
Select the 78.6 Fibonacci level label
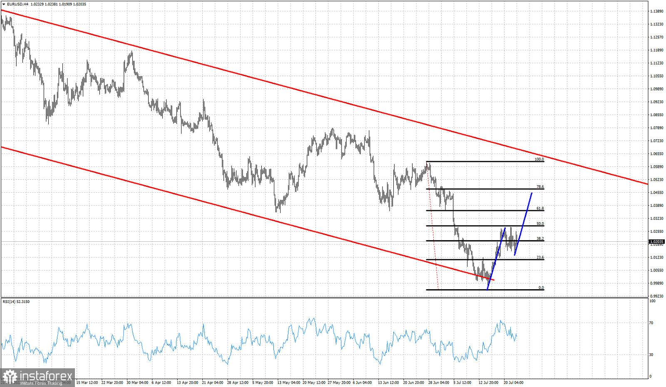(540, 187)
